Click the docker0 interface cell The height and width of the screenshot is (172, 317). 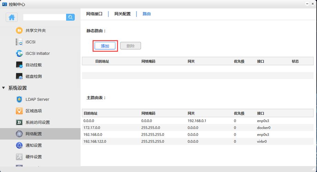(264, 128)
